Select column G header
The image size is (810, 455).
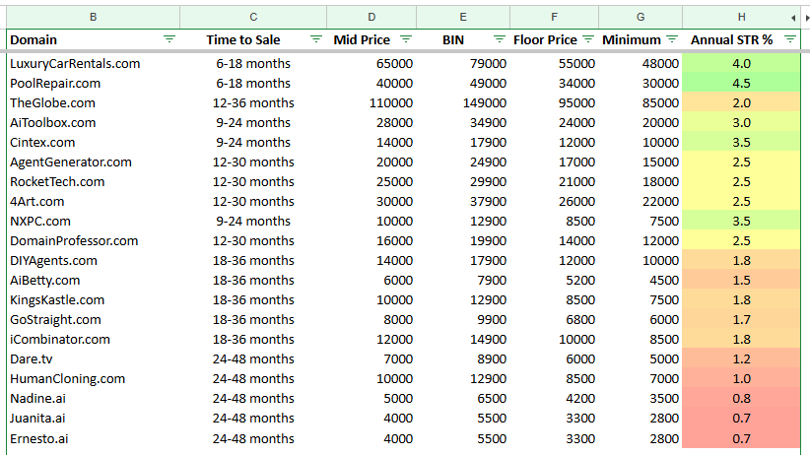pyautogui.click(x=641, y=17)
